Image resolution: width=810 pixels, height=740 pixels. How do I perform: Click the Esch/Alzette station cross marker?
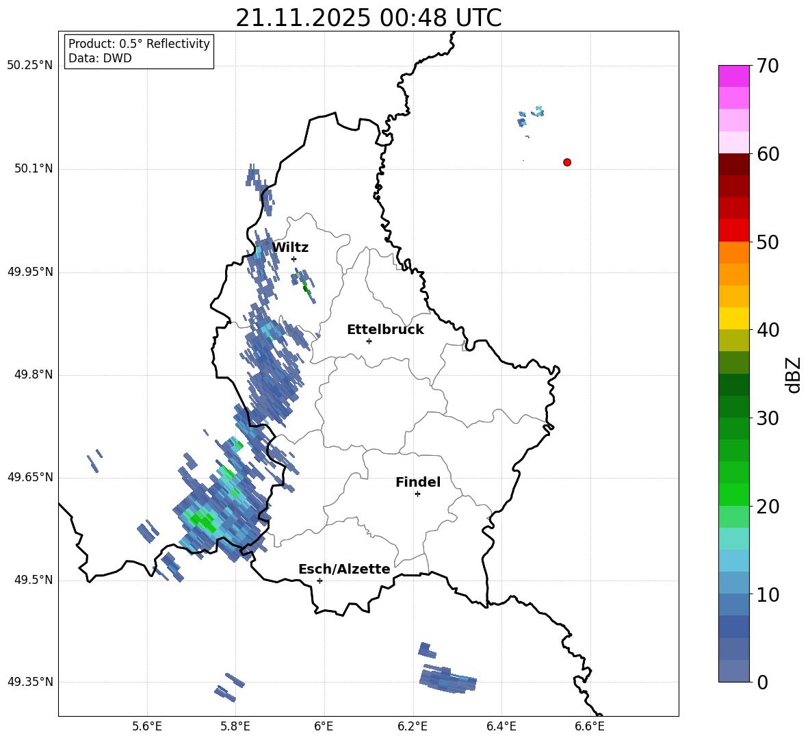(x=319, y=580)
